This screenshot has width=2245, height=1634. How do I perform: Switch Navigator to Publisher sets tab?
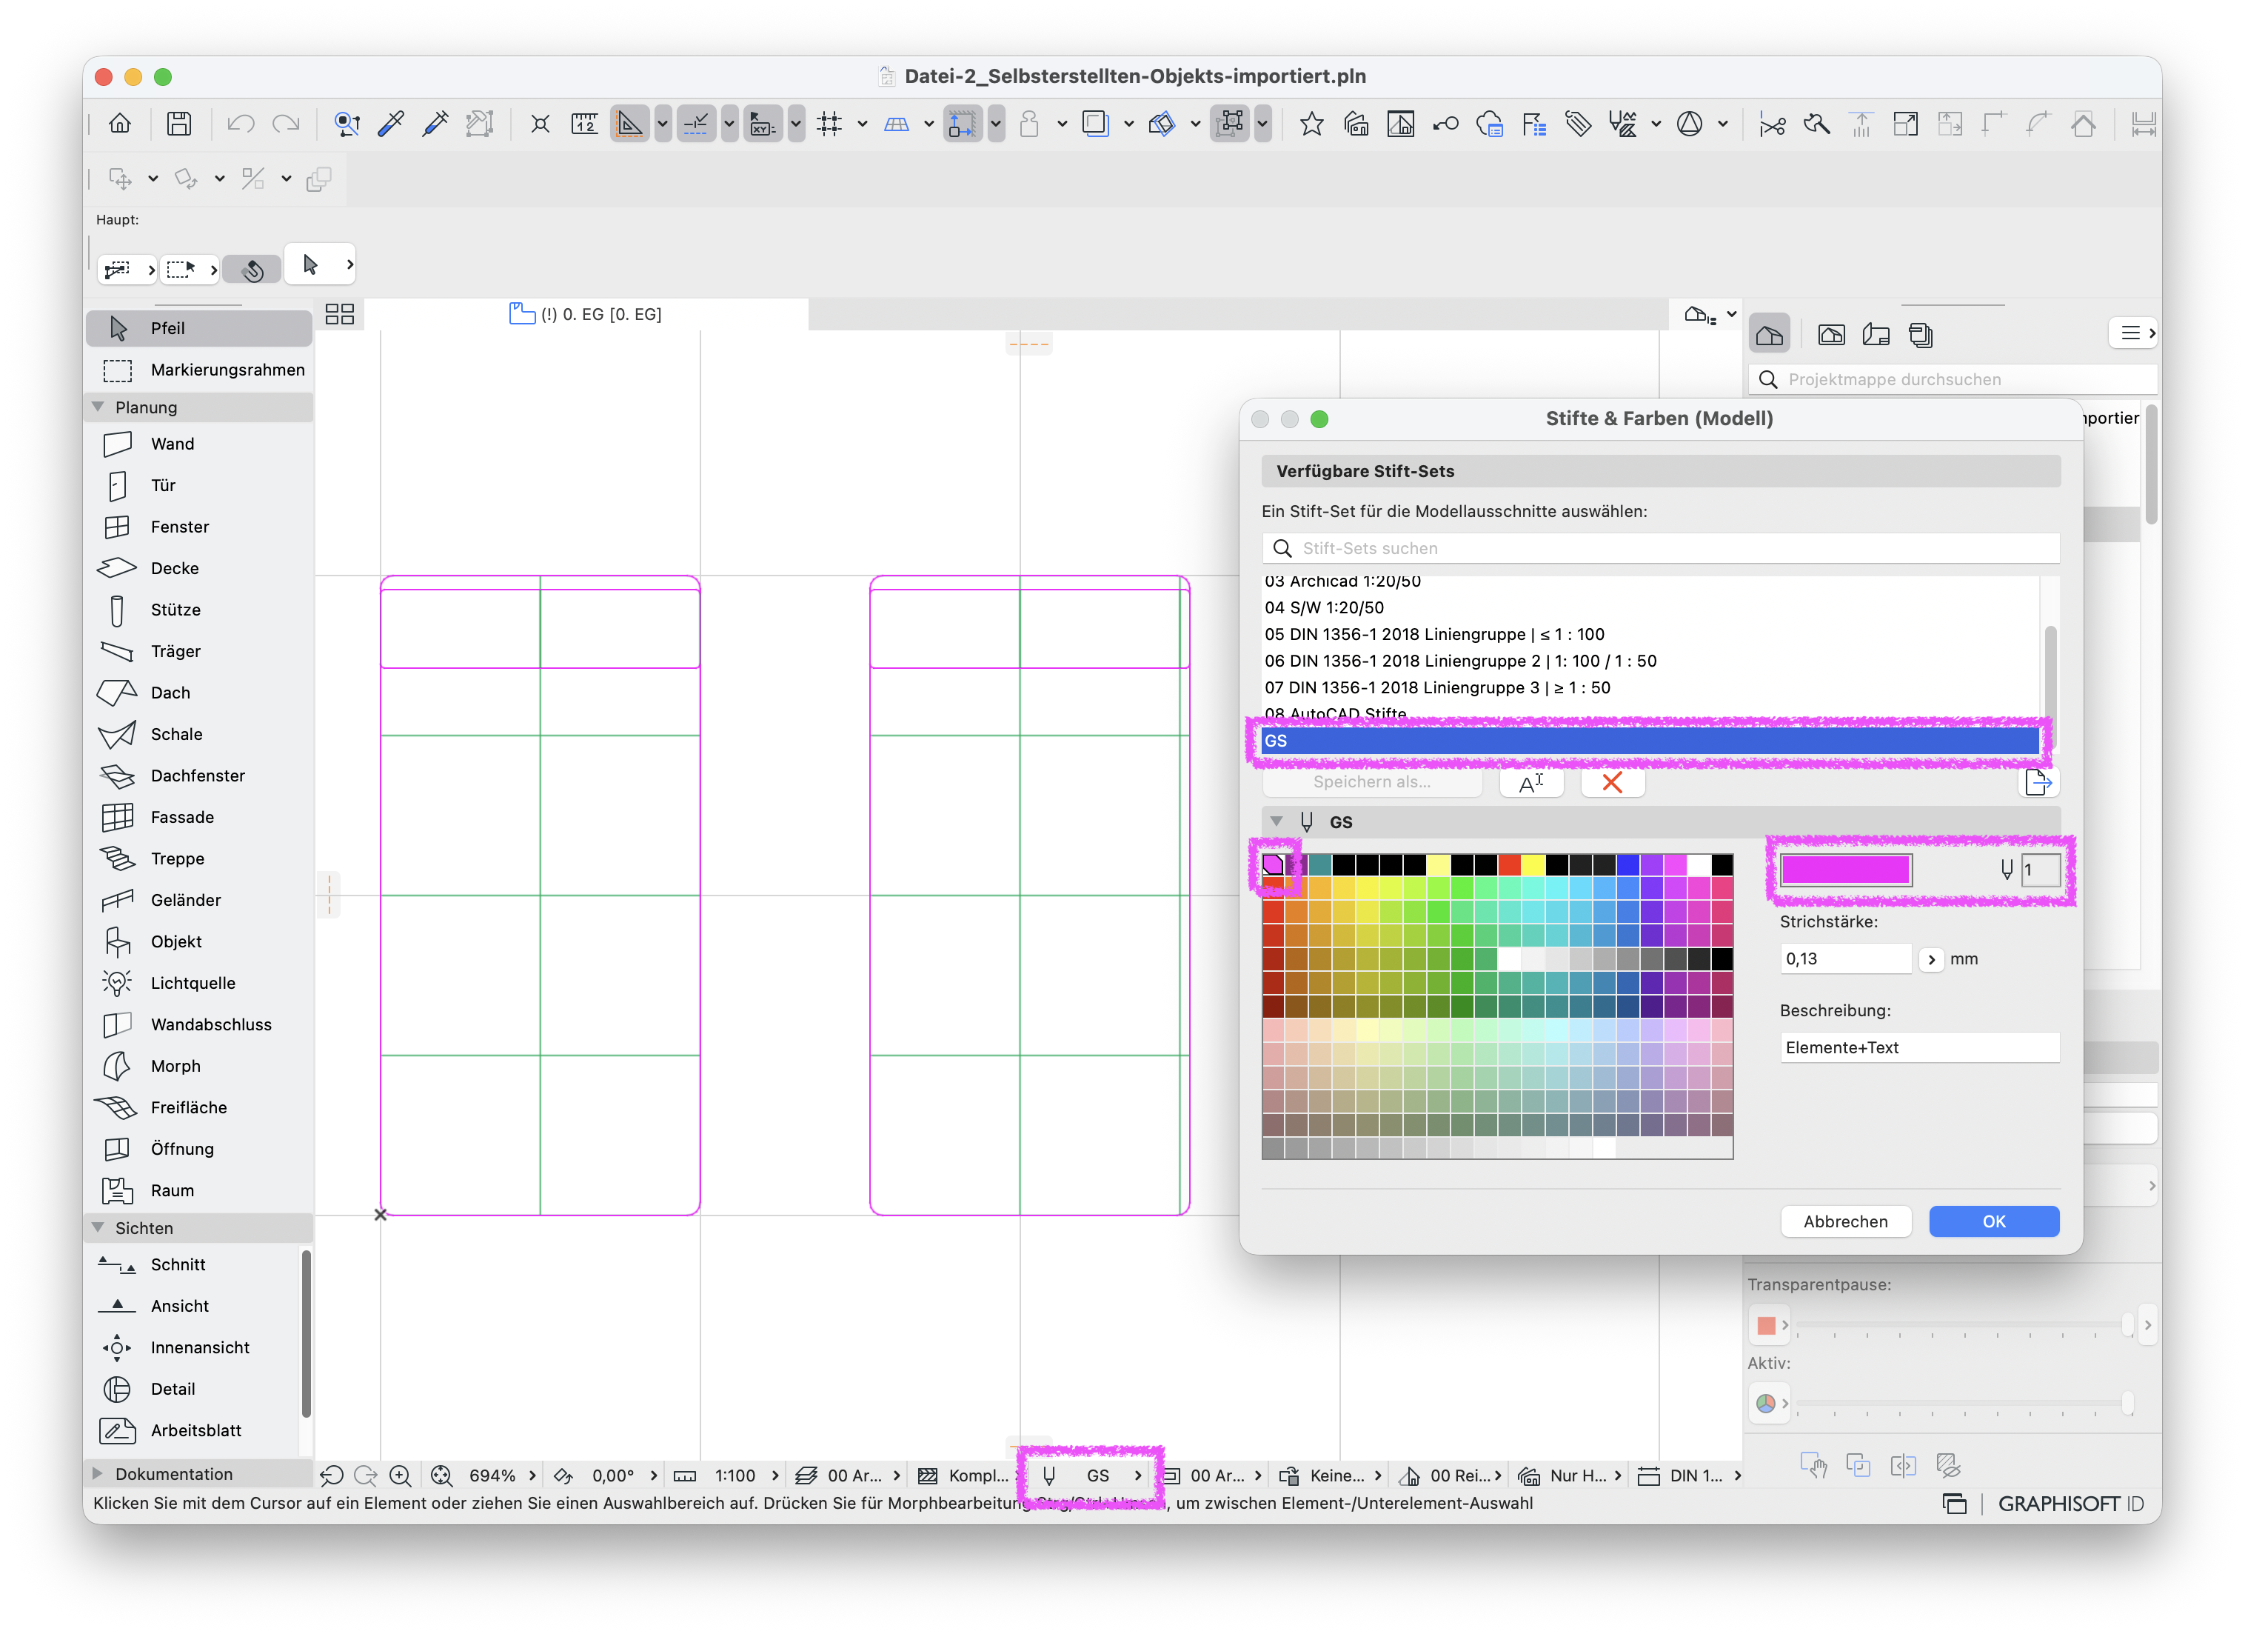(1921, 335)
